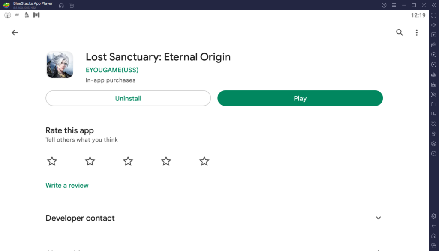This screenshot has height=251, width=439.
Task: Open the BlueStacks hamburger menu
Action: pos(394,5)
